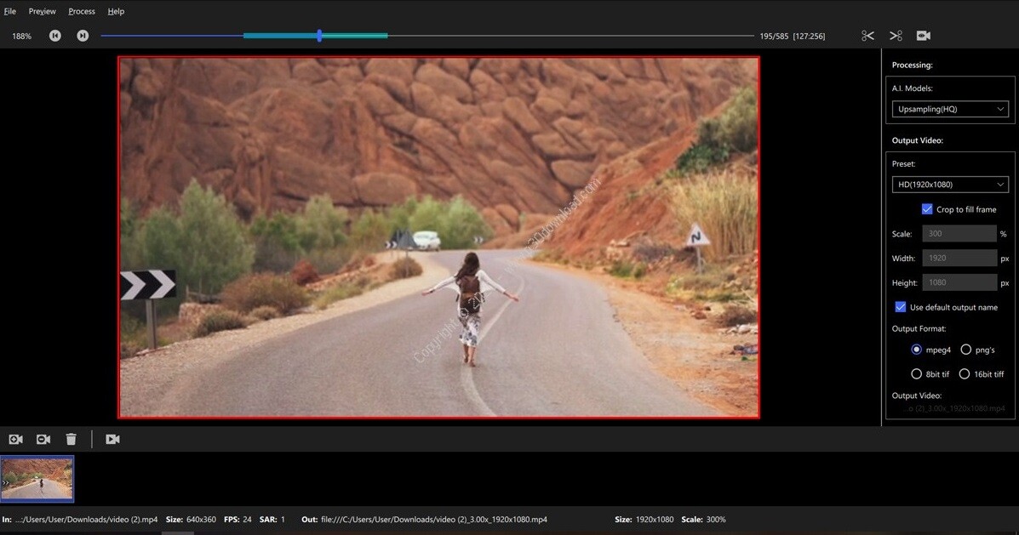
Task: Toggle Use default output name checkbox
Action: pyautogui.click(x=900, y=306)
